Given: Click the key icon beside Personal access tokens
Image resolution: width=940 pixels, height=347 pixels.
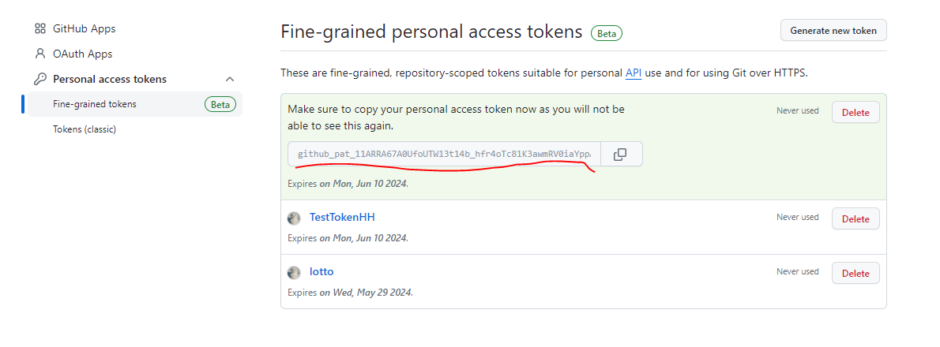Looking at the screenshot, I should [x=40, y=79].
